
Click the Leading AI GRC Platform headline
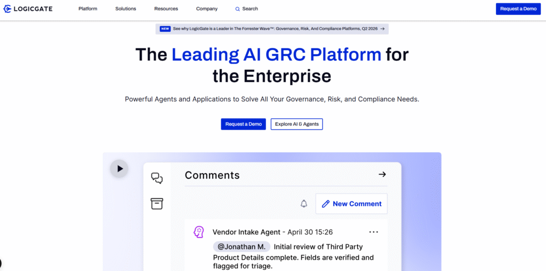click(x=277, y=55)
